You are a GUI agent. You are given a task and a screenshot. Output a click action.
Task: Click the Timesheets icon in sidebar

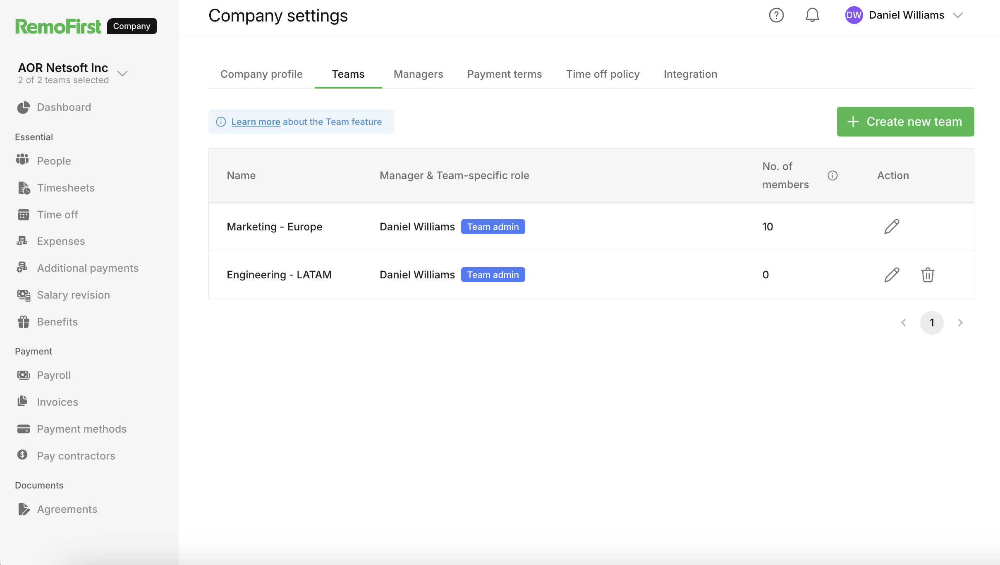click(24, 188)
